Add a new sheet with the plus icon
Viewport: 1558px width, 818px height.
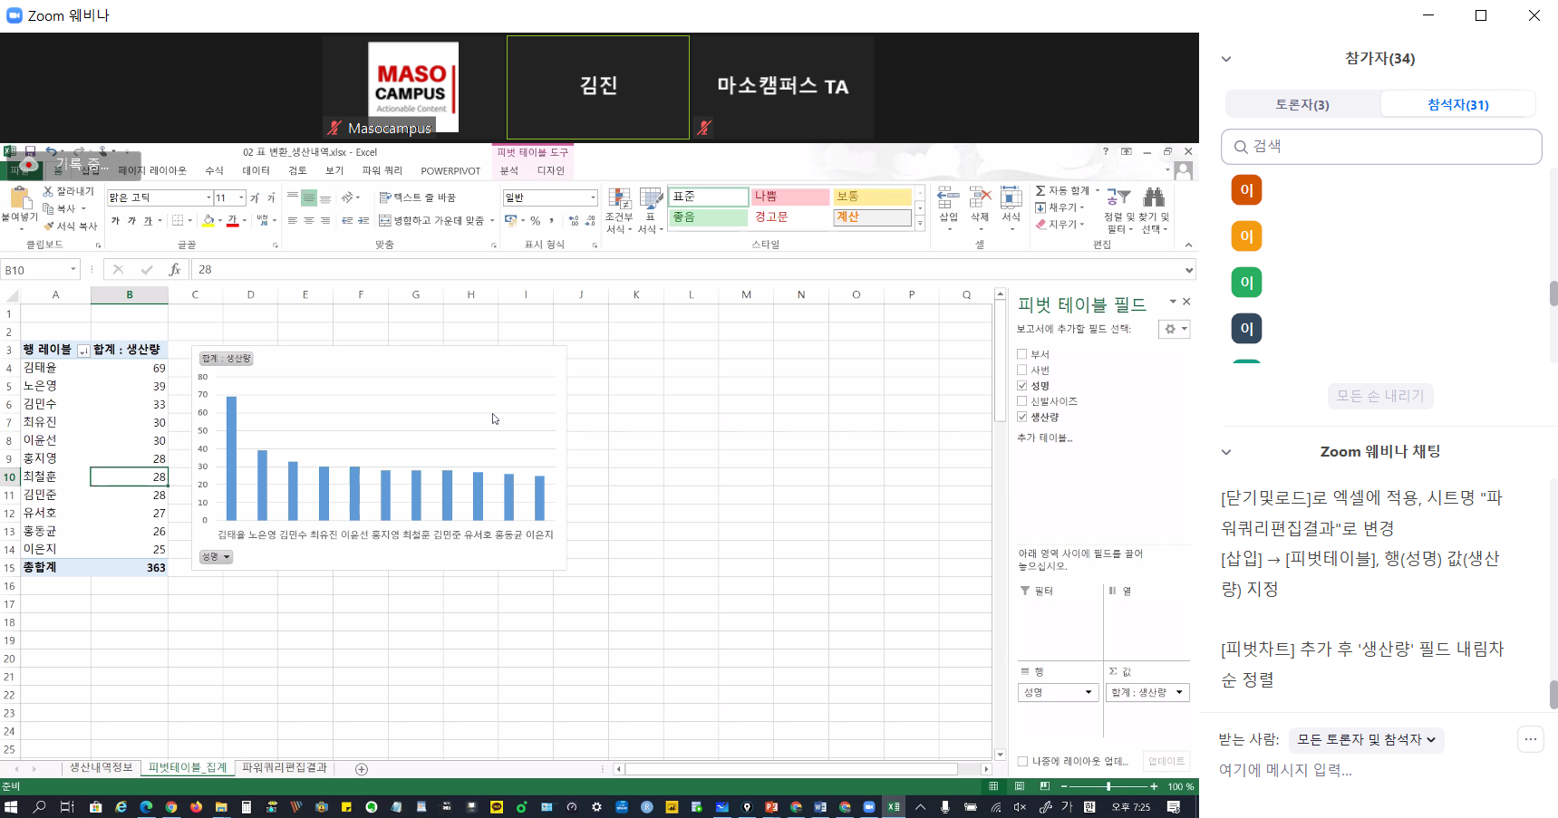(x=362, y=769)
